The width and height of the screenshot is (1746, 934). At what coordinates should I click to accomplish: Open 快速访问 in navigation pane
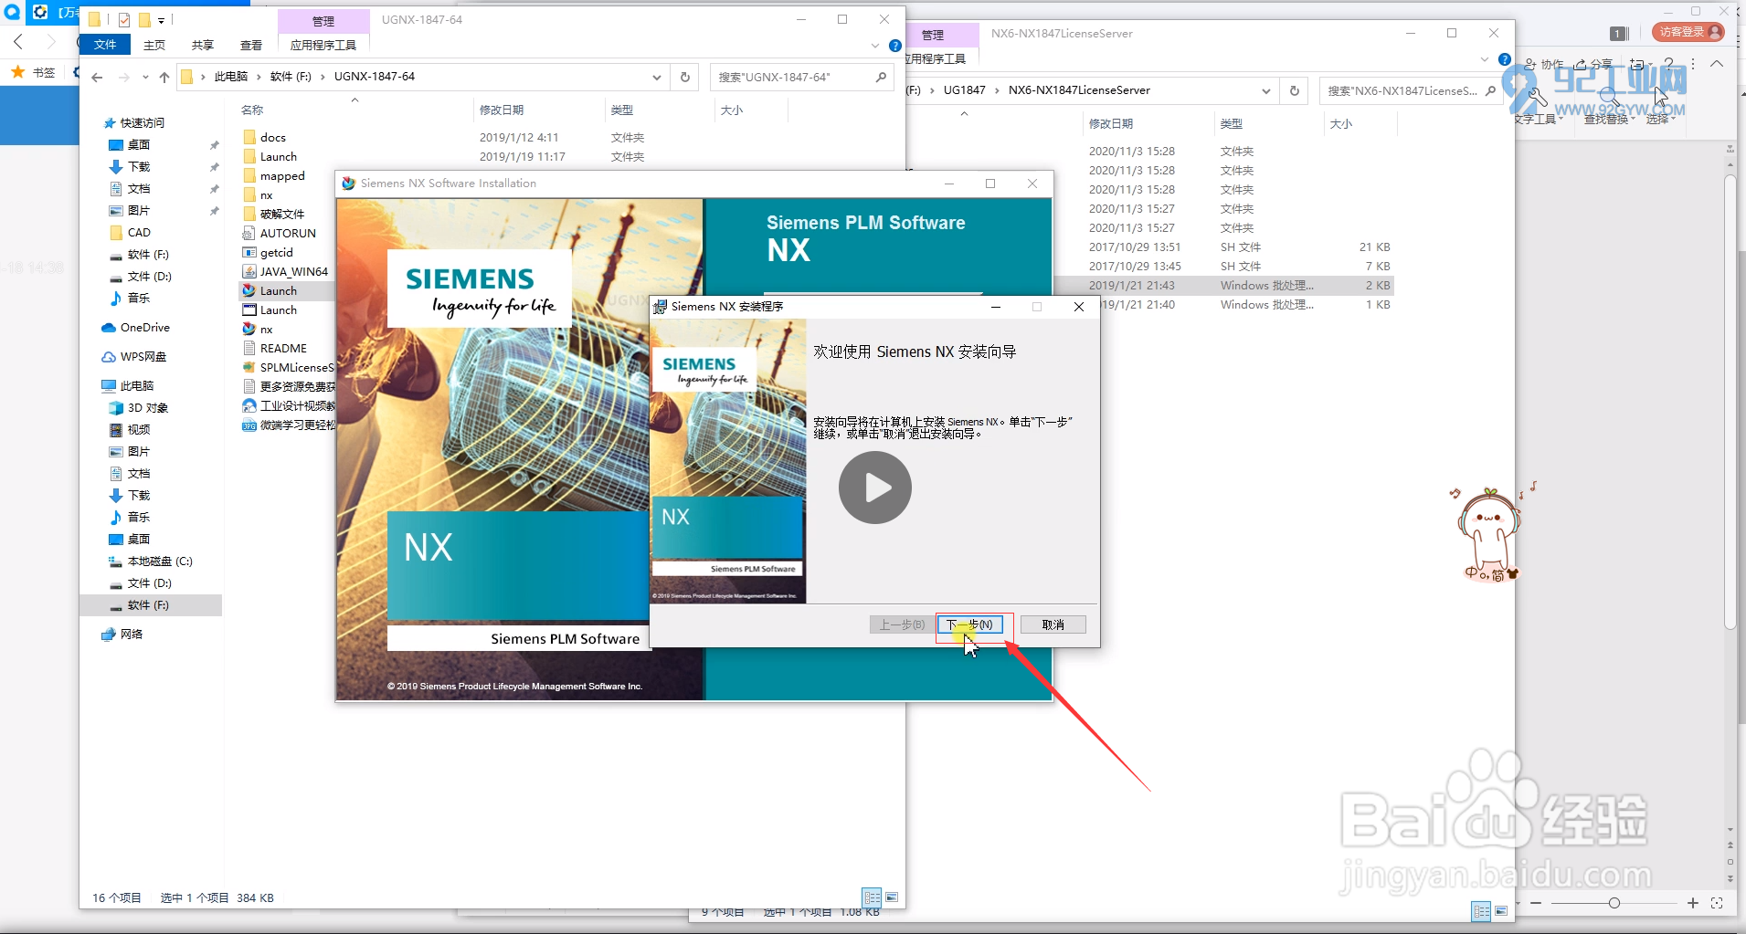click(142, 123)
